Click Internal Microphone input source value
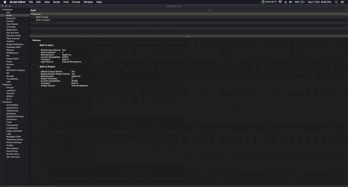The height and width of the screenshot is (187, 348). tap(72, 62)
